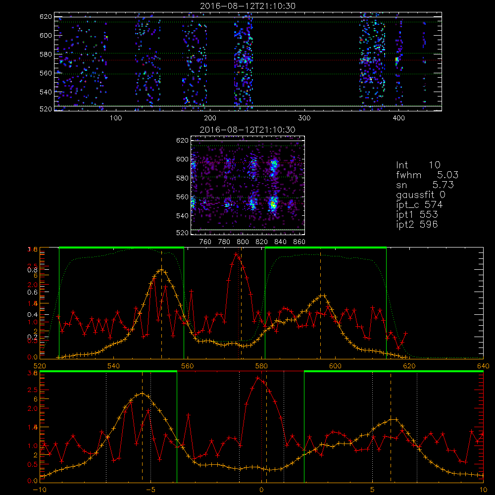The width and height of the screenshot is (495, 495).
Task: Click x-axis label 0 of bottom plot
Action: click(261, 490)
